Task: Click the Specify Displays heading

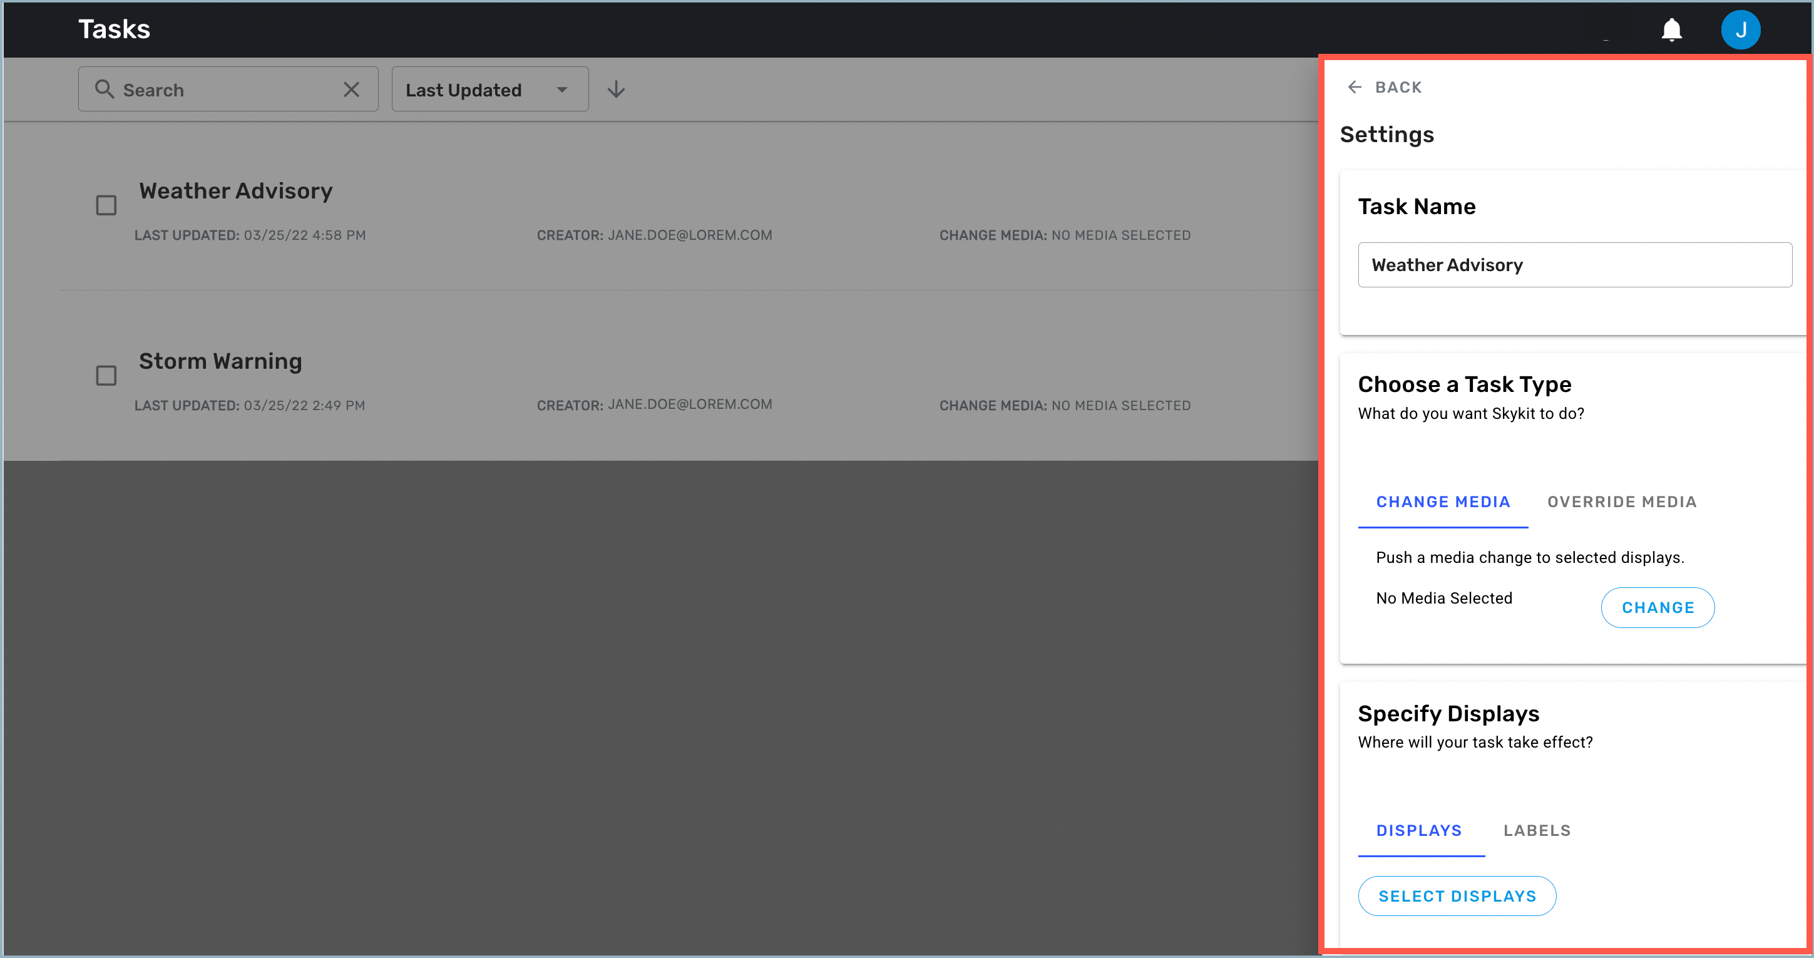Action: (1448, 714)
